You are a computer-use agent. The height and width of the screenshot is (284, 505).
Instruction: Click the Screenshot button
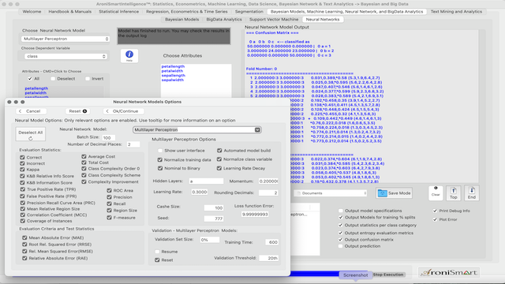click(355, 275)
